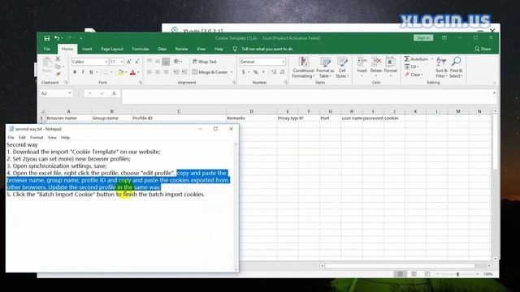Save the workbook using the quick-access Save icon
Image resolution: width=520 pixels, height=292 pixels.
pos(47,38)
